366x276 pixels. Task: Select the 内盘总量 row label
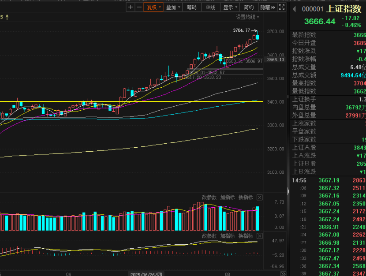click(x=304, y=107)
